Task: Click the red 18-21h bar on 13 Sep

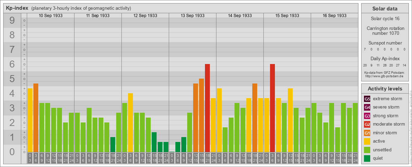Action: (x=207, y=108)
